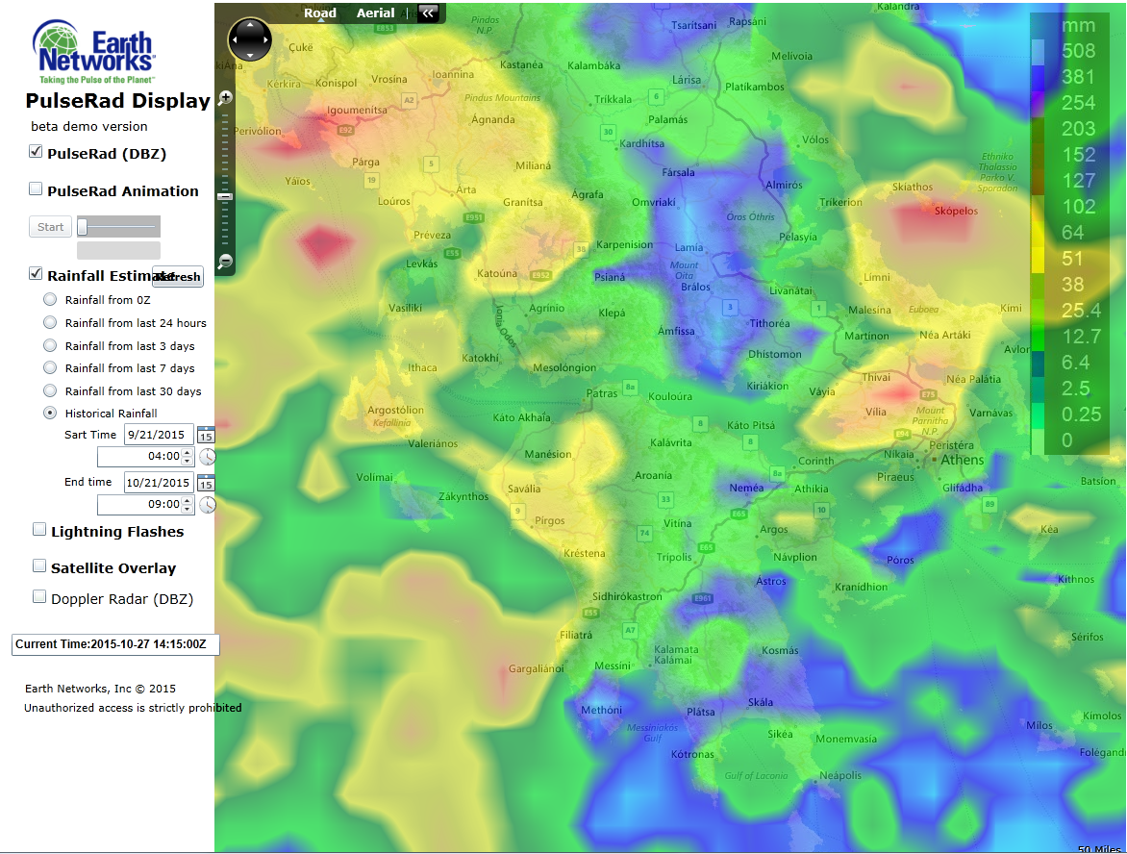Click the map pan compass control
Image resolution: width=1127 pixels, height=854 pixels.
click(x=250, y=39)
